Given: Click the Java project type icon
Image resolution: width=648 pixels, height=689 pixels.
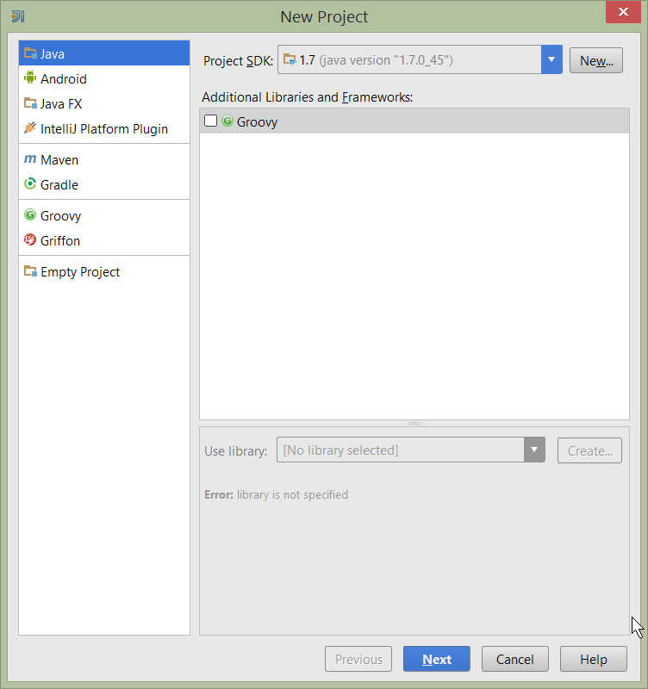Looking at the screenshot, I should tap(30, 53).
